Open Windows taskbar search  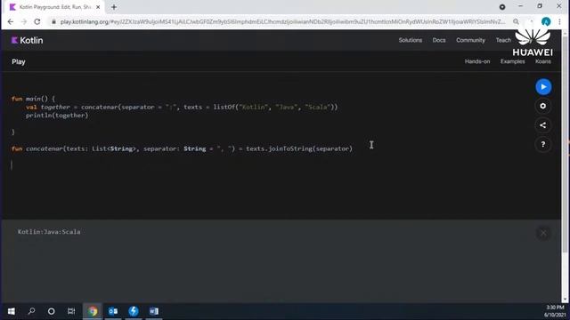[32, 311]
